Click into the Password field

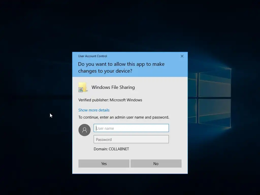[131, 139]
